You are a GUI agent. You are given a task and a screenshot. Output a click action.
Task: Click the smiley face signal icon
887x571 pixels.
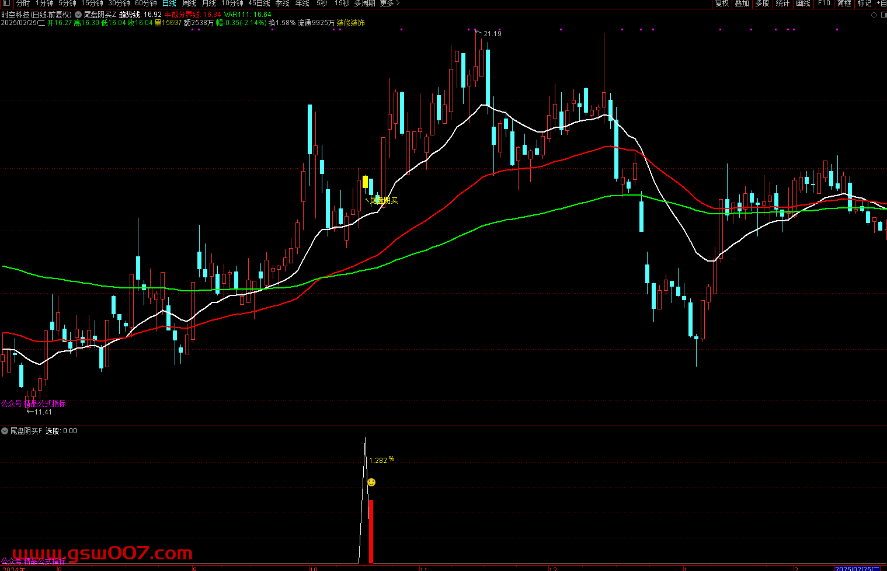click(371, 482)
